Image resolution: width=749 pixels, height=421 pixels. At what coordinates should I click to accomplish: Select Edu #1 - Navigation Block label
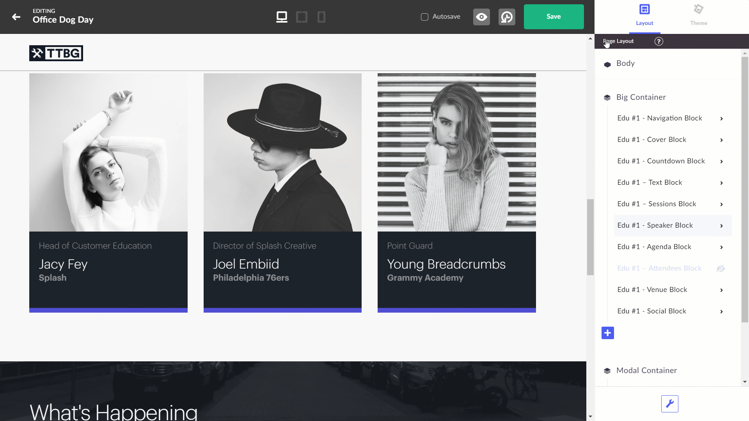pyautogui.click(x=660, y=118)
